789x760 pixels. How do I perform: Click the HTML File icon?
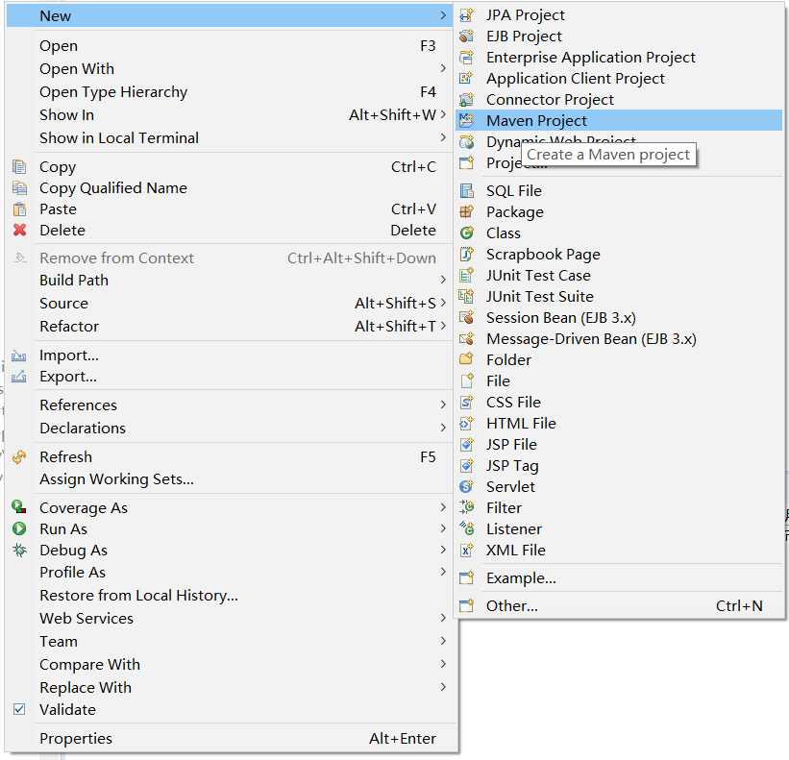(466, 424)
